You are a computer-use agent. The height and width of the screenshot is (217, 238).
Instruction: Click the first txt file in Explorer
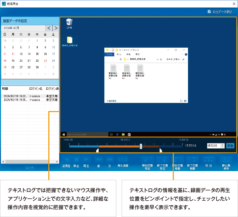pyautogui.click(x=113, y=72)
